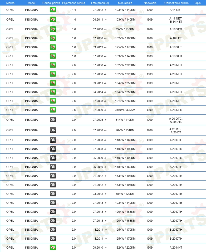
Task: Click the Lata produkcji column header
Action: (x=100, y=3)
